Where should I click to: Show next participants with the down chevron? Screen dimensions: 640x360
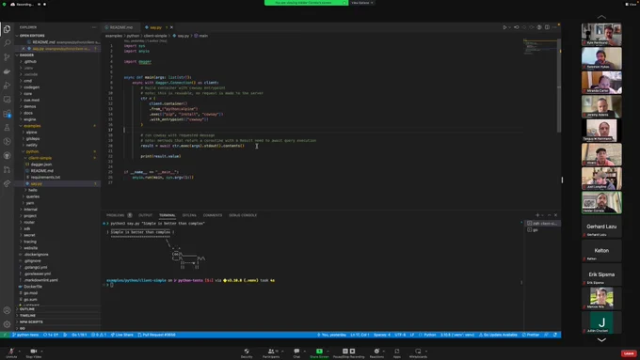[601, 339]
